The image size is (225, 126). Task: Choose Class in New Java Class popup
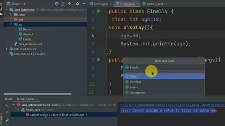coord(164,76)
